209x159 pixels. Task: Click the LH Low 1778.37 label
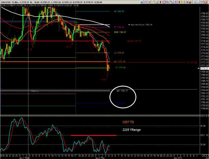tap(134, 41)
